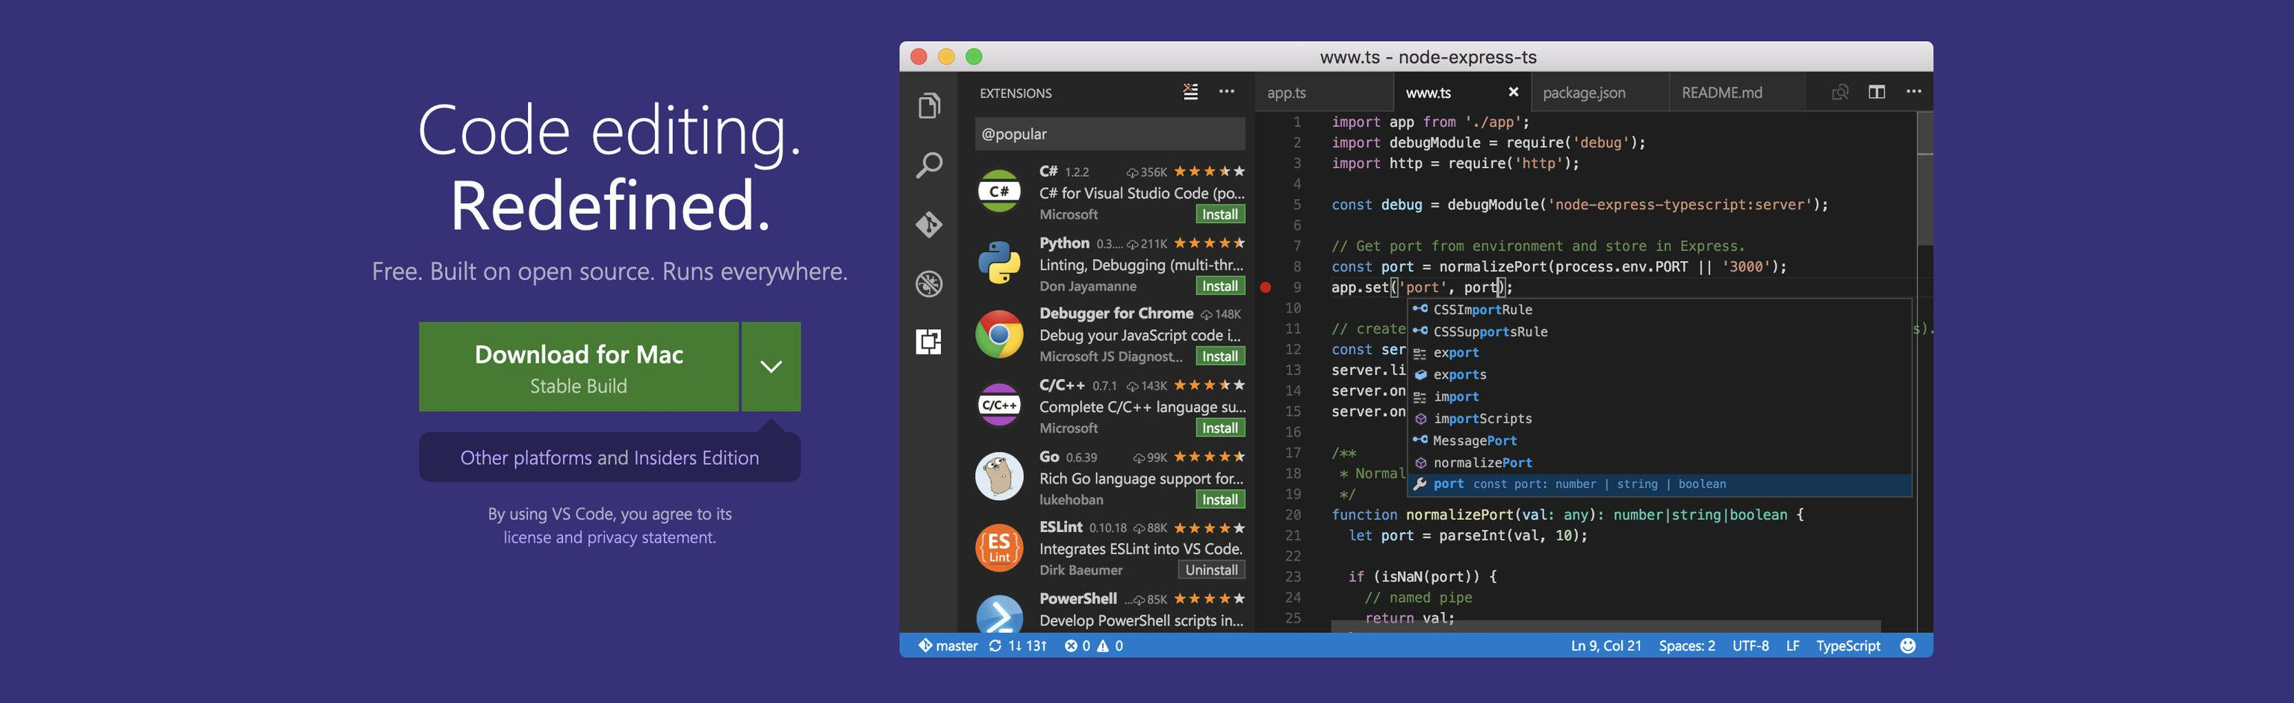The image size is (2294, 703).
Task: Change end of line via LF entry
Action: (x=1791, y=646)
